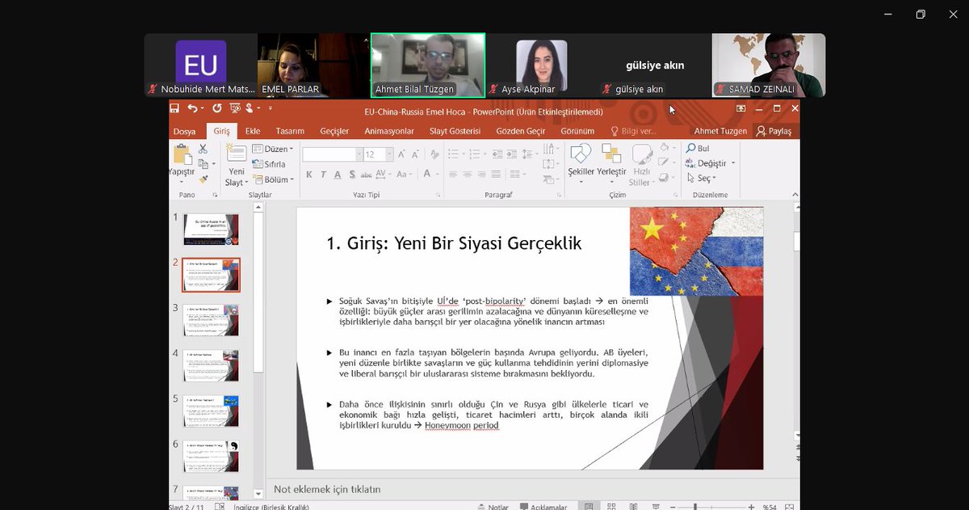
Task: Open the Animasyonlar ribbon tab
Action: [389, 130]
